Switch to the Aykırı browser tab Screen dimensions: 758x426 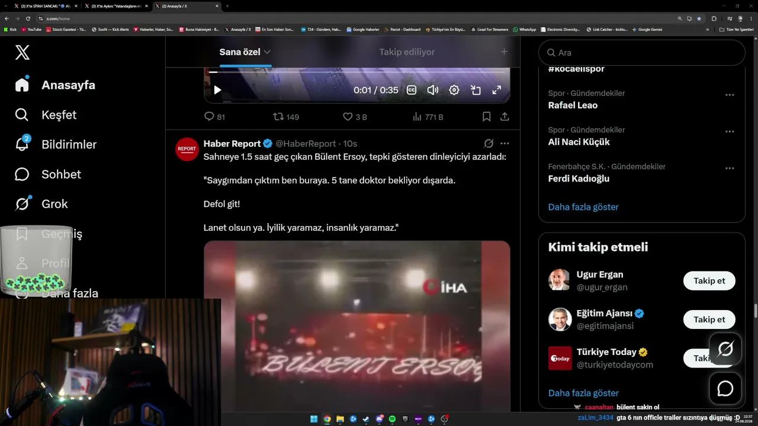pyautogui.click(x=116, y=6)
